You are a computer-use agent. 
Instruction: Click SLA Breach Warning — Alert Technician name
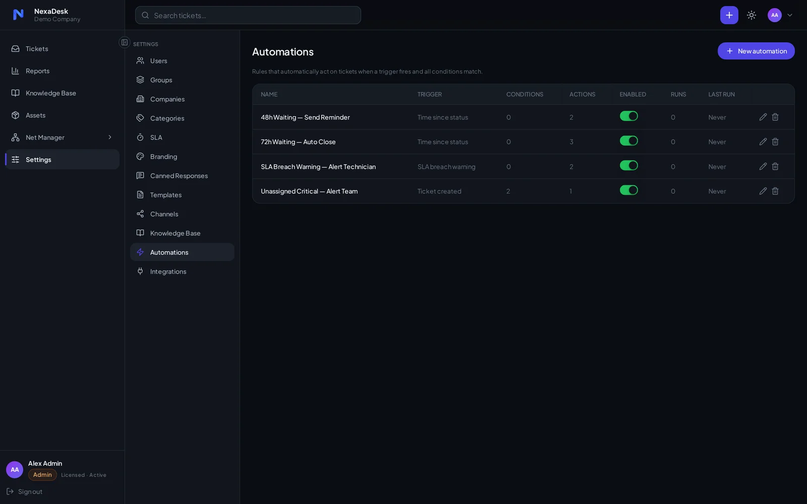coord(318,167)
